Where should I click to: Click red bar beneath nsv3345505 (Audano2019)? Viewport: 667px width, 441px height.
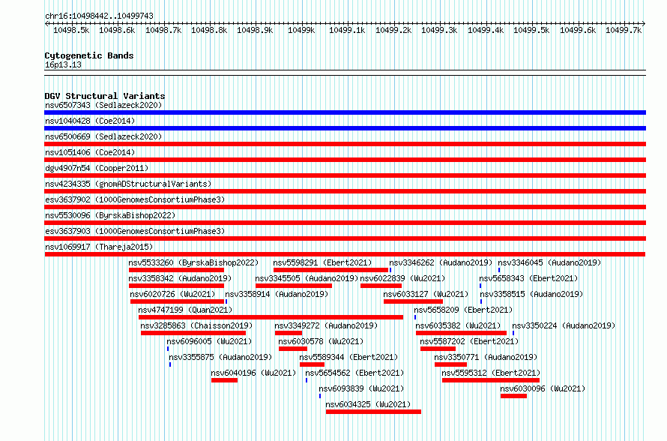point(294,286)
